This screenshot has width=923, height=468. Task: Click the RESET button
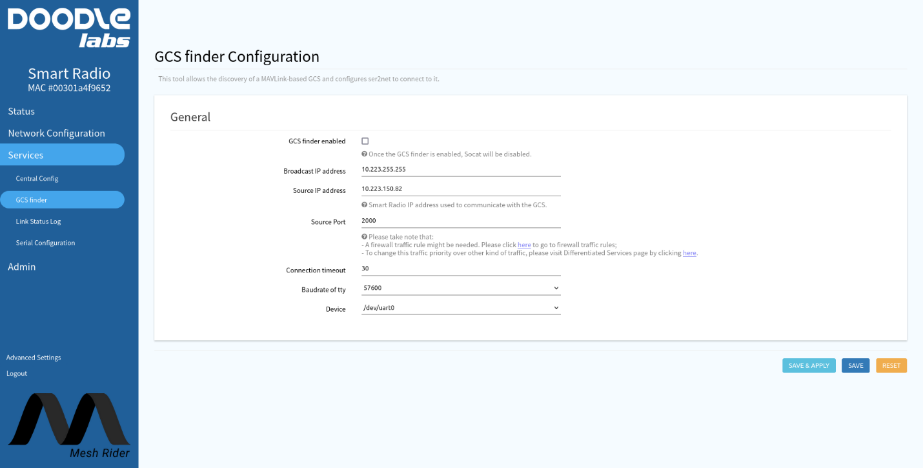891,365
